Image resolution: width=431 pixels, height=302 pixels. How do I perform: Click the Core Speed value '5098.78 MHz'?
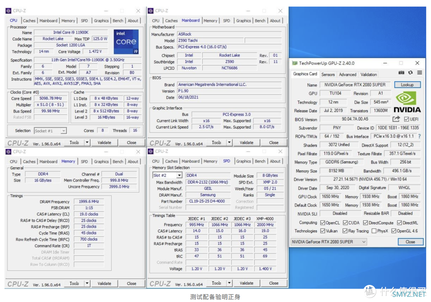(x=51, y=98)
